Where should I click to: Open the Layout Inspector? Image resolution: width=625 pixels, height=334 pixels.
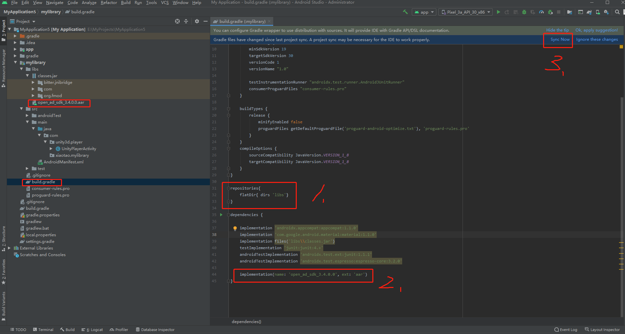tap(602, 330)
